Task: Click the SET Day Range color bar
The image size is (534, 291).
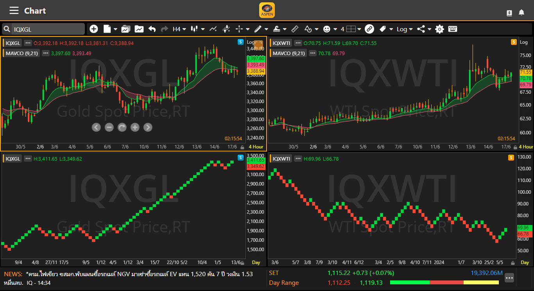Action: coord(444,282)
